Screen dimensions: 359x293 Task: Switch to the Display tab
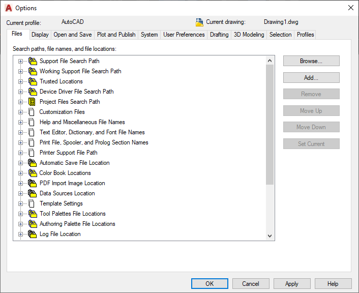(40, 35)
